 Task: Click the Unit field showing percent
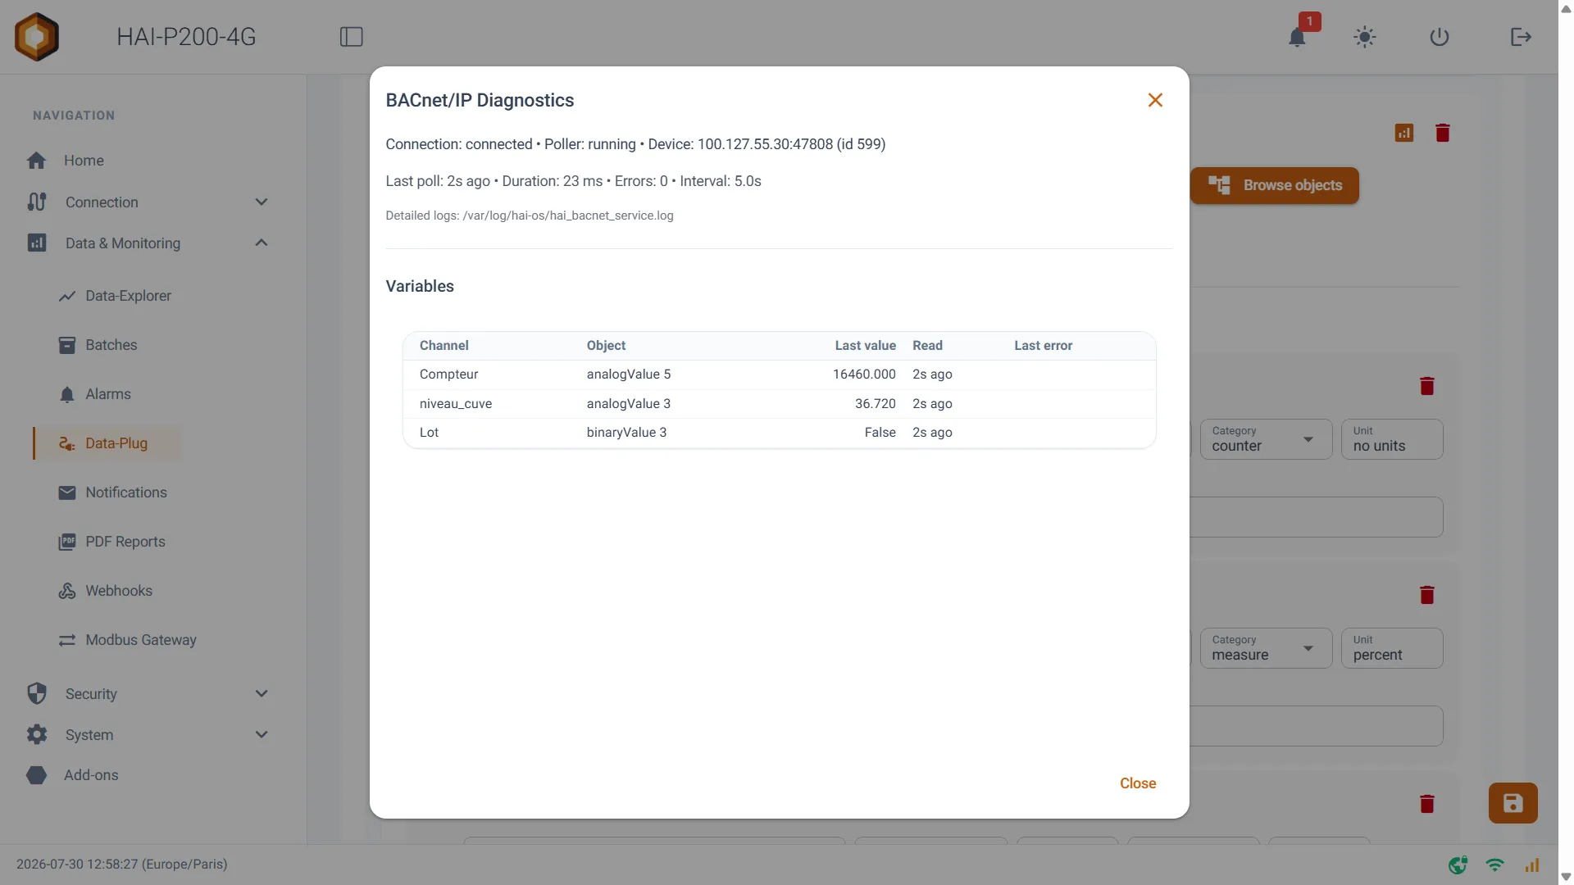click(x=1392, y=648)
